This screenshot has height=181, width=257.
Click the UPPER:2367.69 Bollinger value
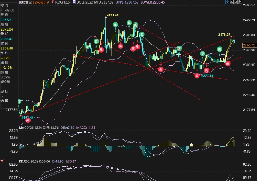[127, 2]
